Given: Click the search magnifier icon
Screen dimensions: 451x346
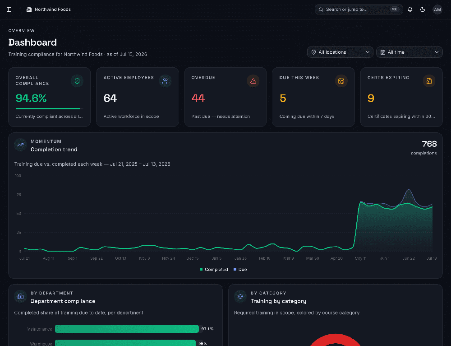Looking at the screenshot, I should point(321,9).
